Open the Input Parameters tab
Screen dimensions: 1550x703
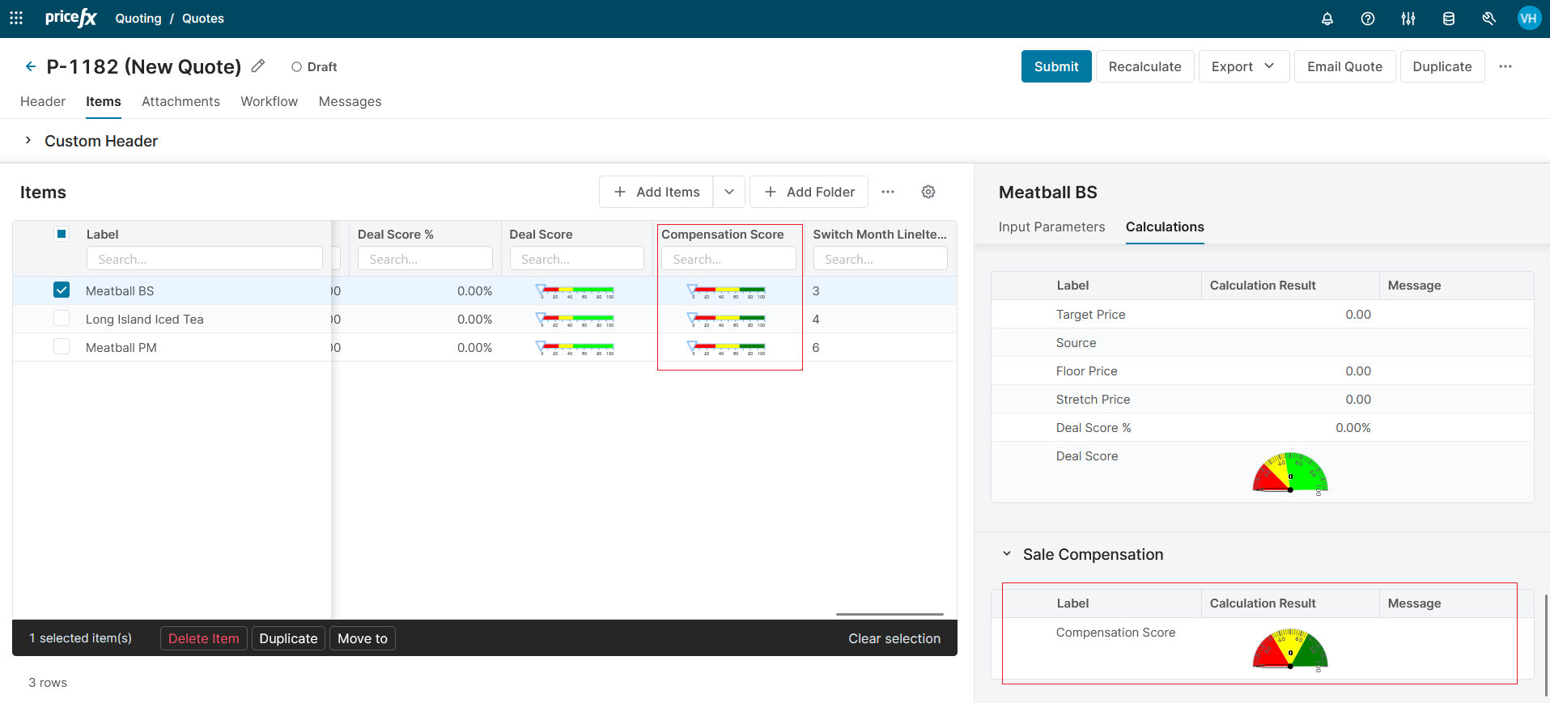(x=1051, y=227)
